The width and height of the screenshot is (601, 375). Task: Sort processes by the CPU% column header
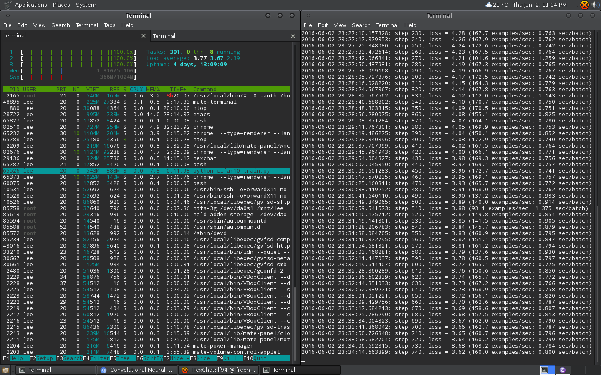point(136,90)
